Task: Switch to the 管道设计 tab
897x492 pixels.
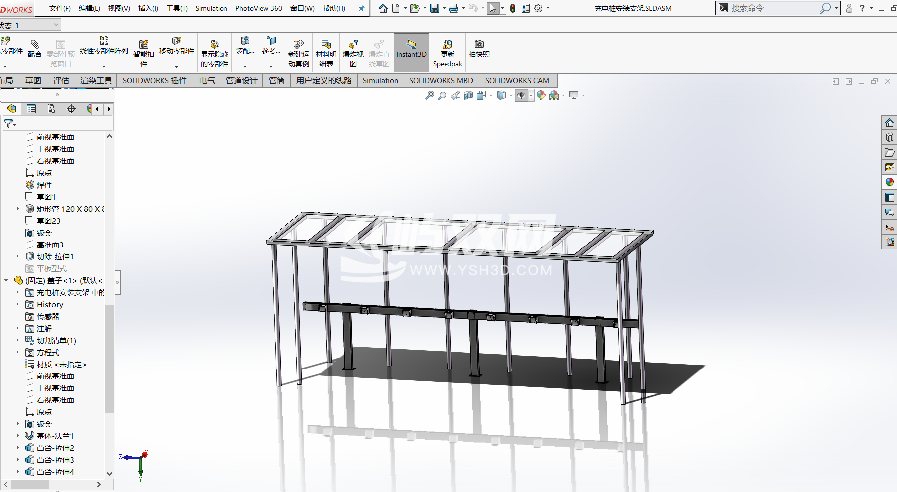Action: [x=242, y=80]
